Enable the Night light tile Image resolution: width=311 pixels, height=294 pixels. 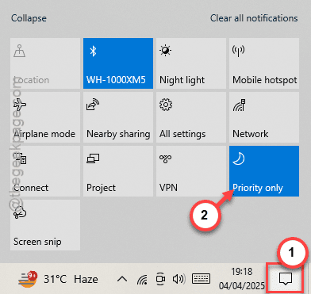(x=191, y=63)
